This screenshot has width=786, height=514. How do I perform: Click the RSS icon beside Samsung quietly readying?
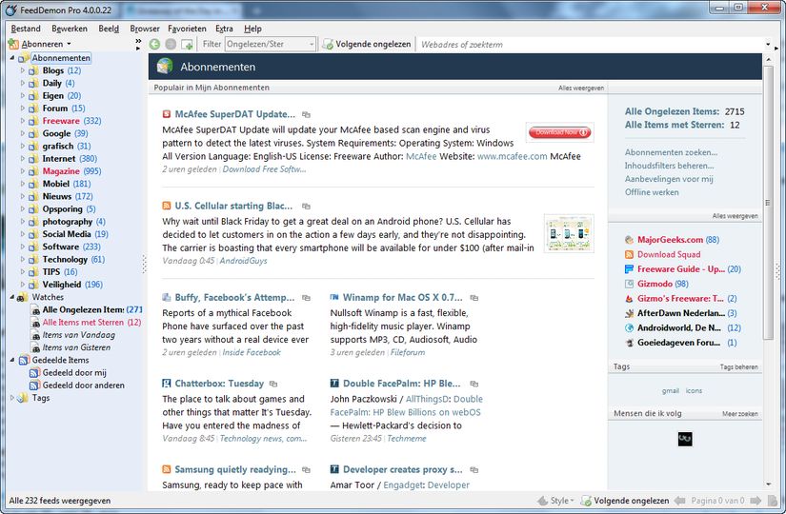(x=167, y=469)
